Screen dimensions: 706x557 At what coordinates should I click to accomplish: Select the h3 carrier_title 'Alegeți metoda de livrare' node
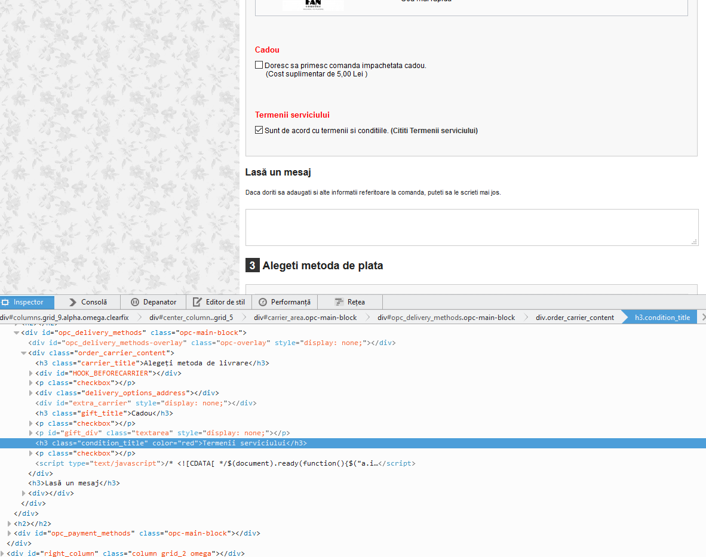click(152, 363)
